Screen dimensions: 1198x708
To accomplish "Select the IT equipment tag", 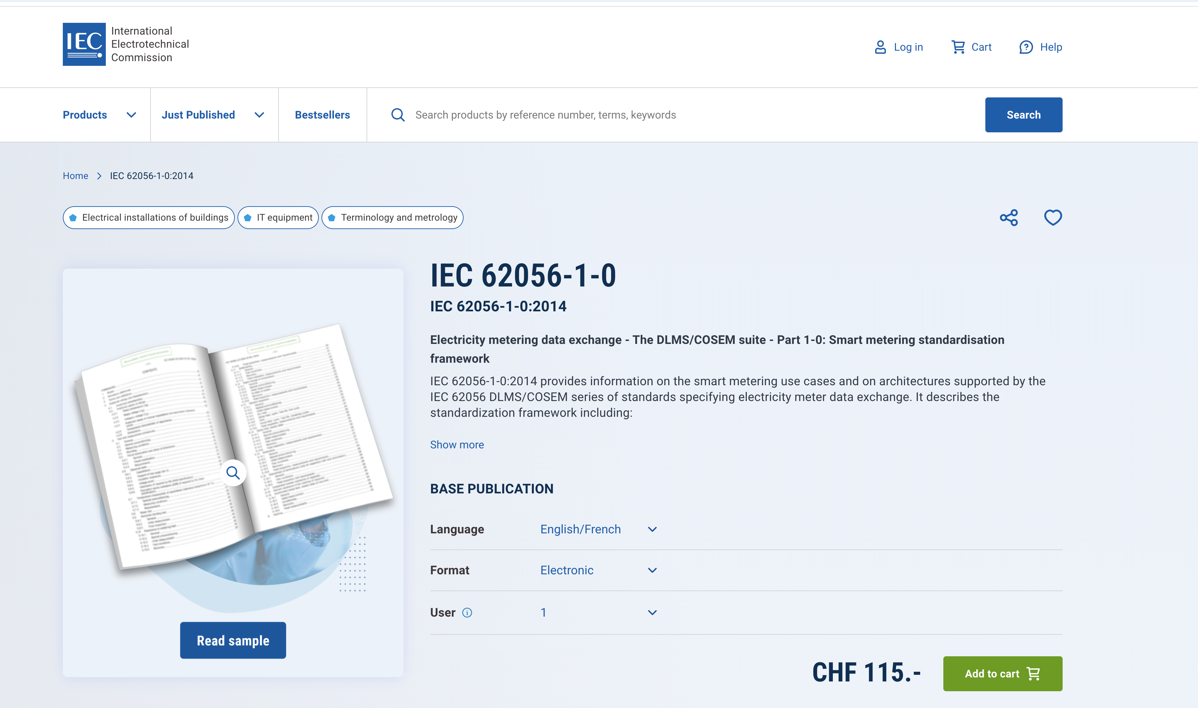I will click(278, 218).
